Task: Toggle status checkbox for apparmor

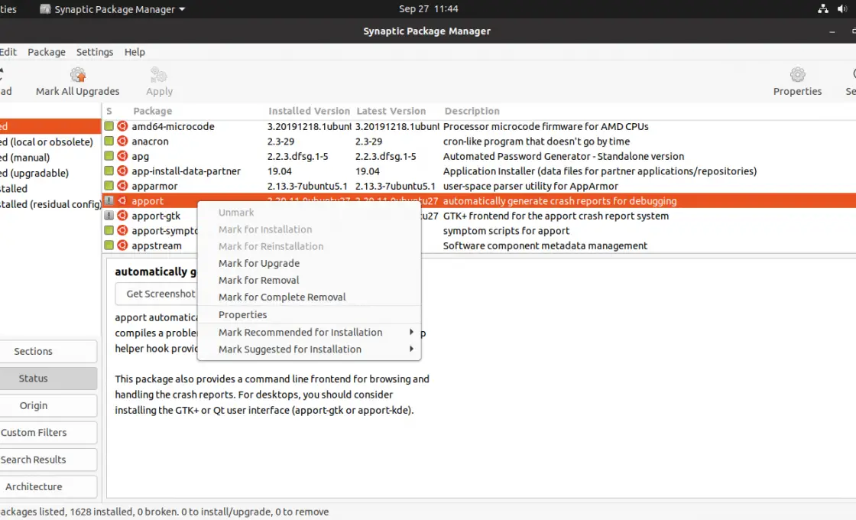Action: point(109,186)
